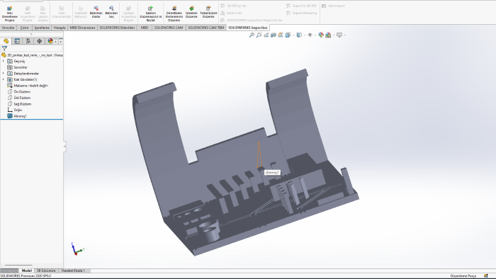The width and height of the screenshot is (496, 279).
Task: Open View Settings dropdown arrow
Action: pyautogui.click(x=345, y=35)
